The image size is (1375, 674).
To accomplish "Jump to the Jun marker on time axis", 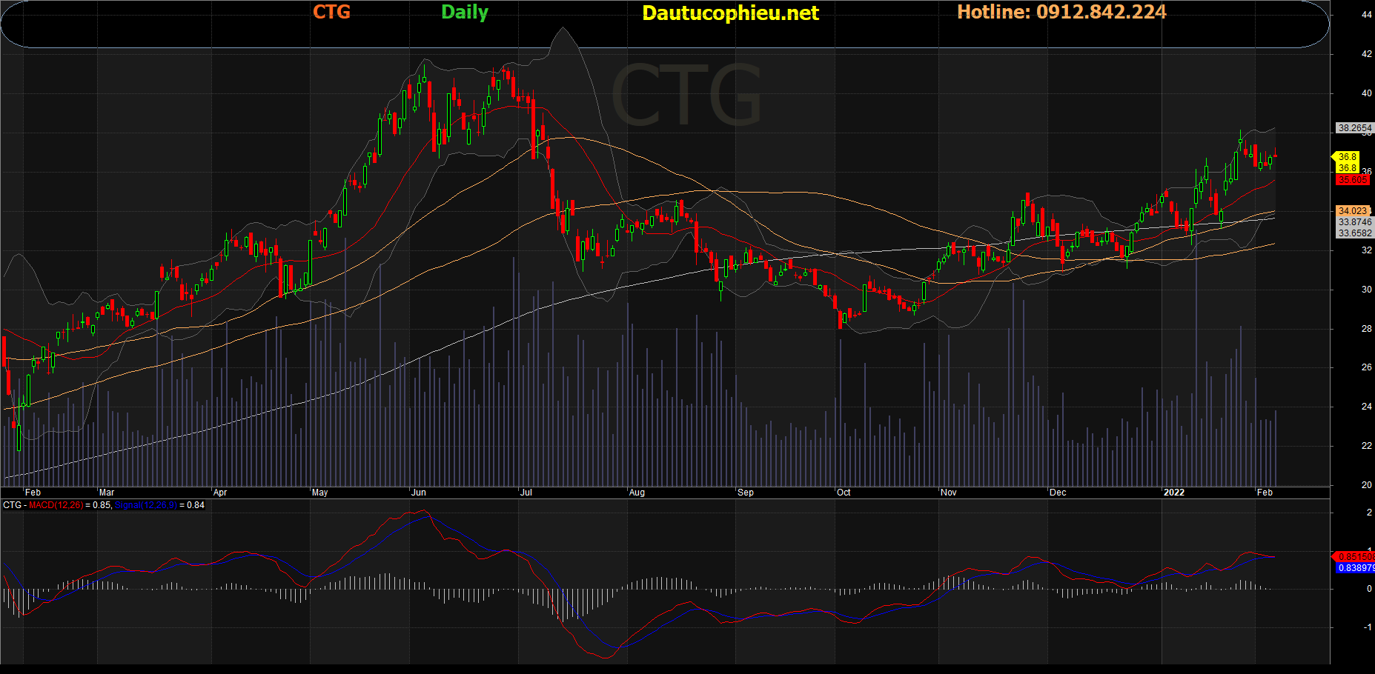I will [x=419, y=493].
